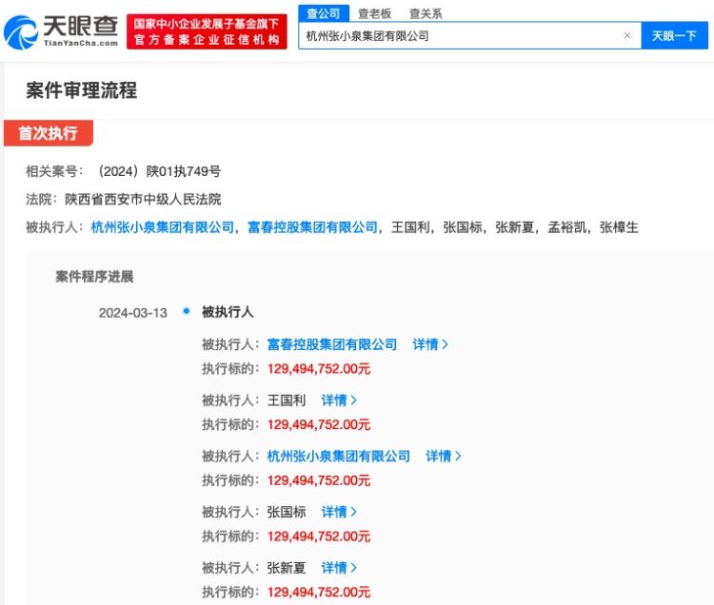This screenshot has width=714, height=605.
Task: Switch to the 查老板 tab
Action: [374, 13]
